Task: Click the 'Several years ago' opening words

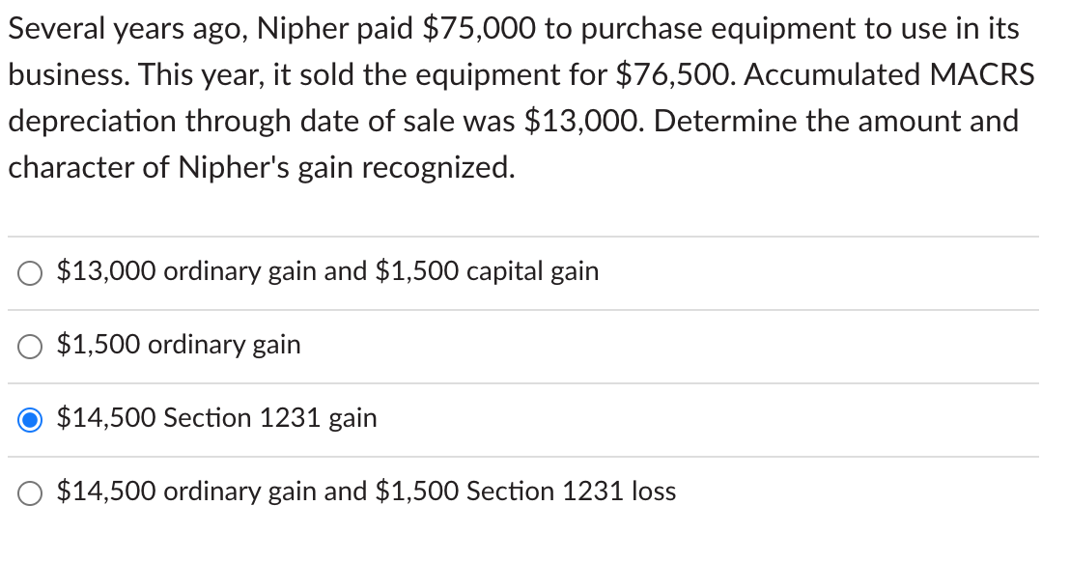Action: point(127,29)
